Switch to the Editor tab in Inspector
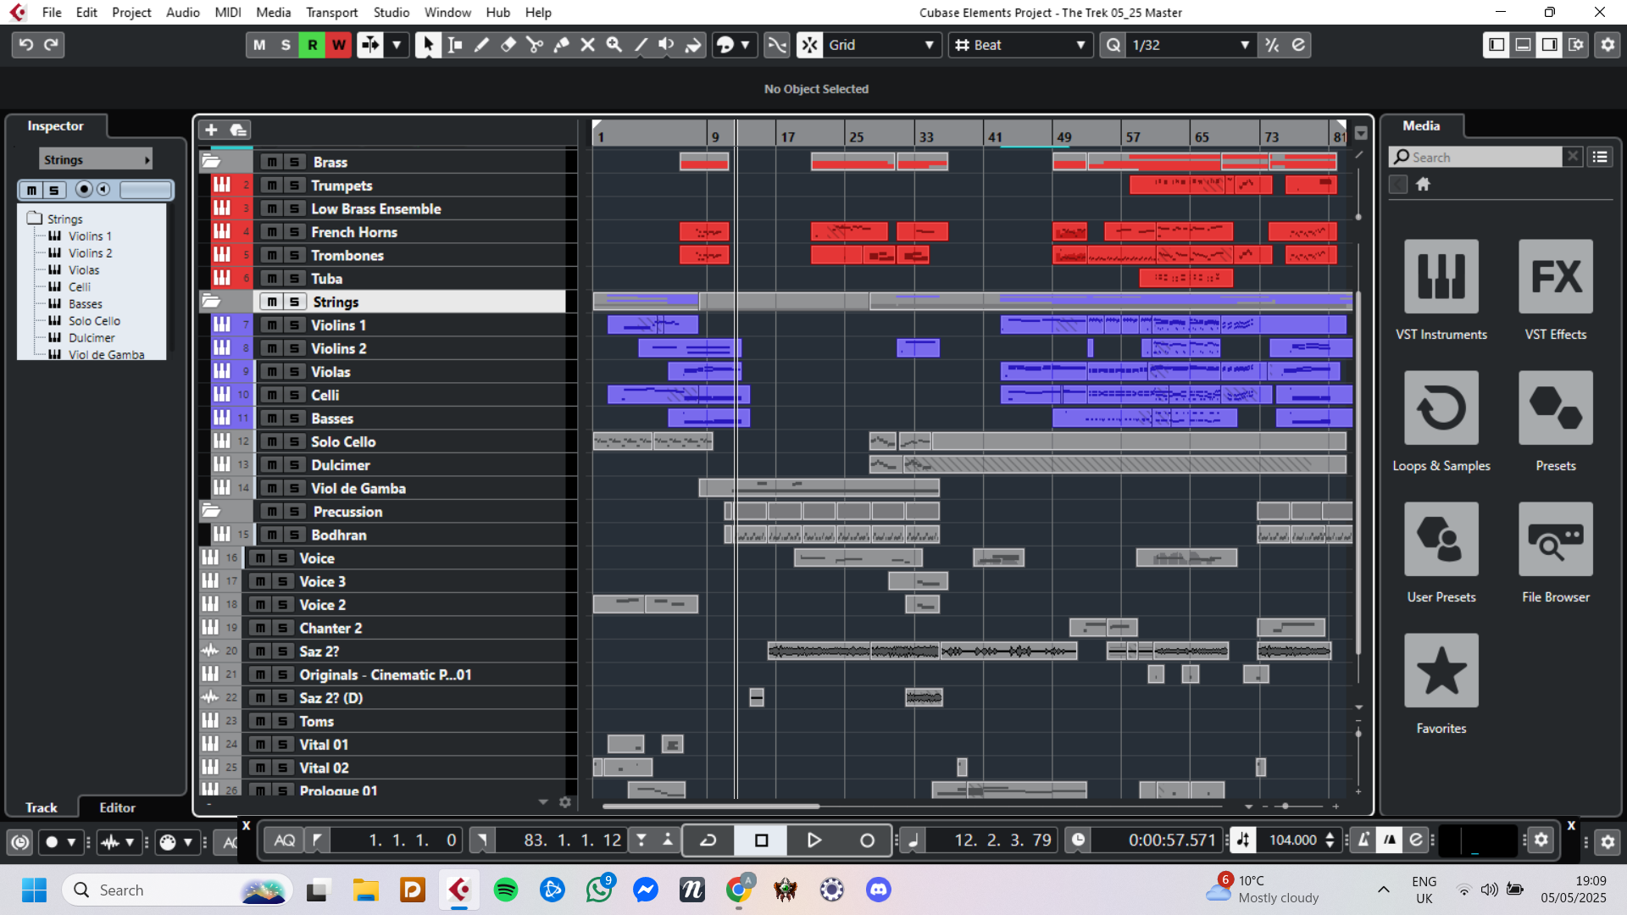Screen dimensions: 1627x915 click(x=117, y=807)
